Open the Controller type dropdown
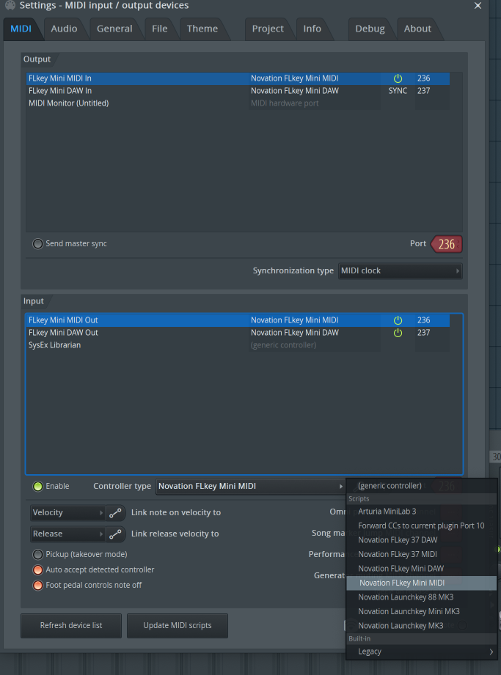This screenshot has width=501, height=675. click(x=250, y=487)
